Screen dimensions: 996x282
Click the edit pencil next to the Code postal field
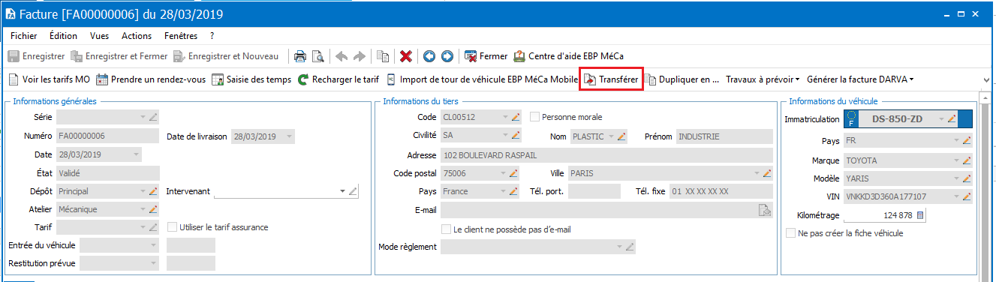tap(515, 173)
